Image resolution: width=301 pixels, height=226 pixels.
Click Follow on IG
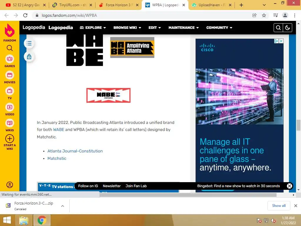pyautogui.click(x=88, y=186)
